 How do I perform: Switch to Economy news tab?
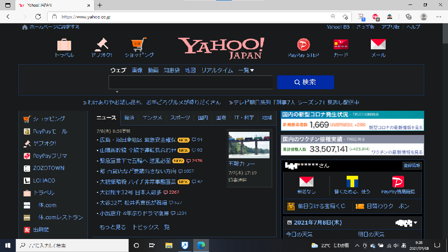pyautogui.click(x=129, y=118)
